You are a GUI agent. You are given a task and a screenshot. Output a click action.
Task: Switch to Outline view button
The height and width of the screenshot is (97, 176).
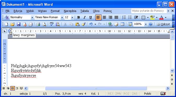point(17,88)
